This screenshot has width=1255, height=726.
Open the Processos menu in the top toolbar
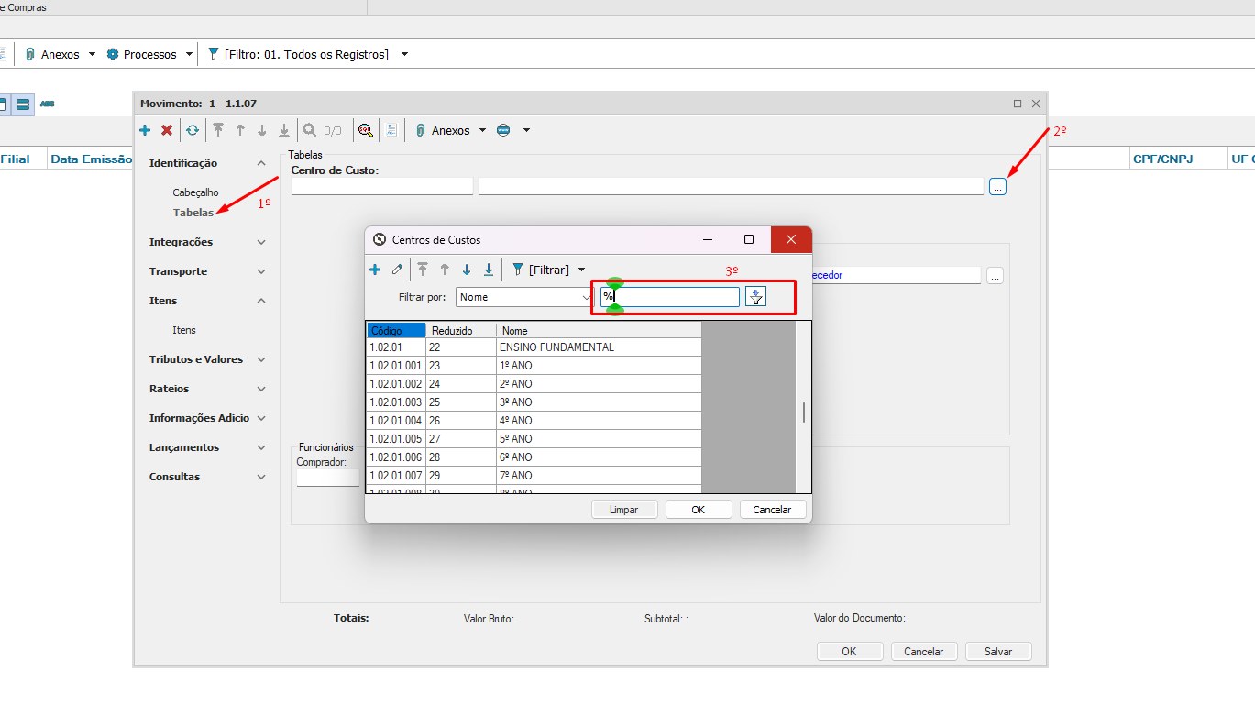[x=149, y=54]
